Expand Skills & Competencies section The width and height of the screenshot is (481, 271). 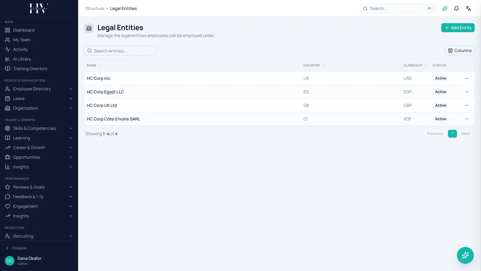pyautogui.click(x=39, y=128)
